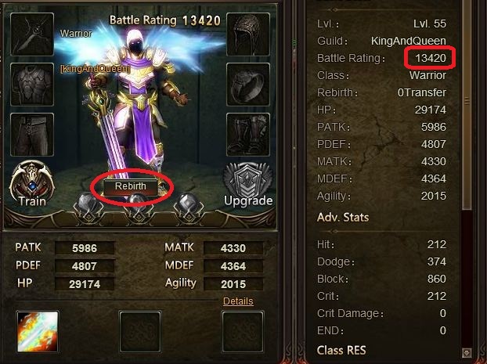This screenshot has height=364, width=487.
Task: Open the boots equipment slot
Action: tap(248, 135)
